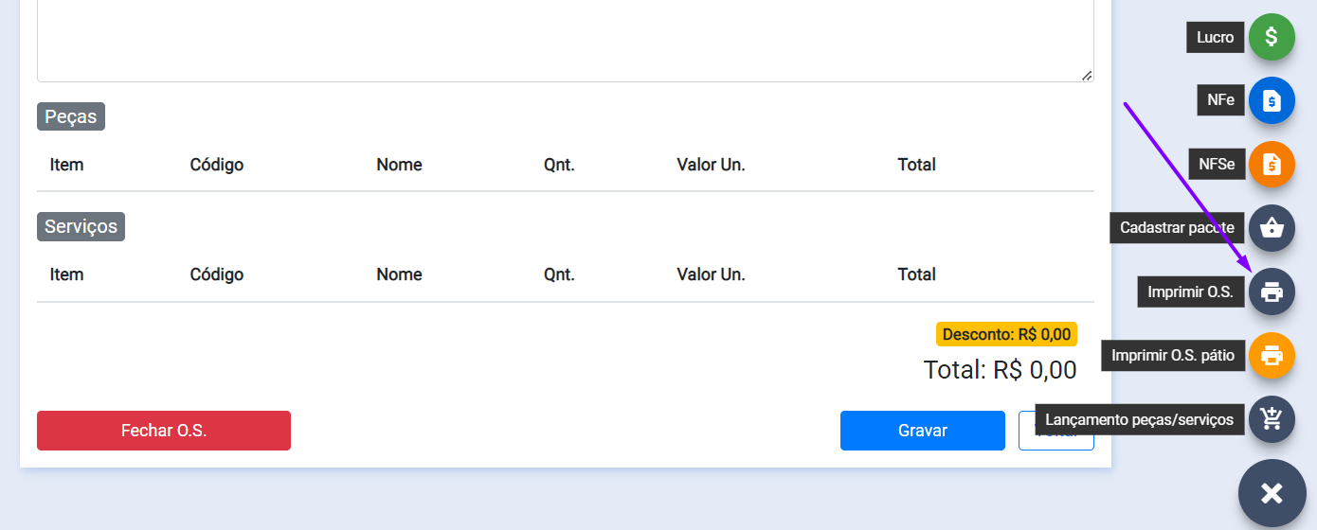Click the yellow Desconto R$ 0,00 badge
The width and height of the screenshot is (1317, 530).
click(1006, 334)
